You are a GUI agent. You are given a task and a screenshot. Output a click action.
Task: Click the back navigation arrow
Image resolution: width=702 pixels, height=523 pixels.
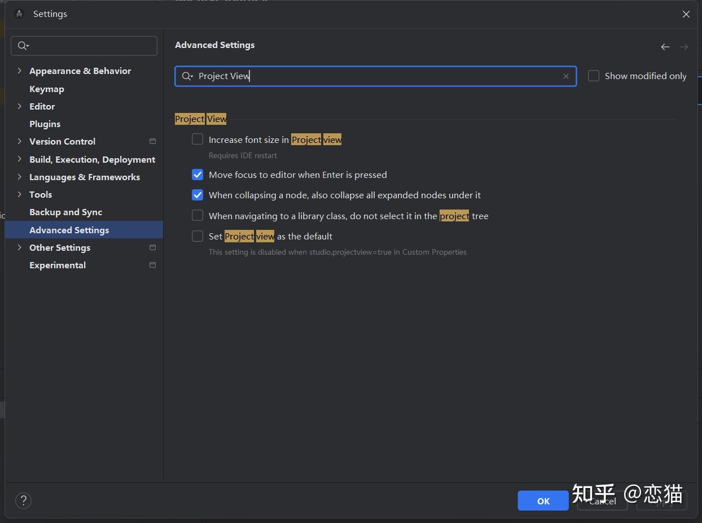coord(665,47)
